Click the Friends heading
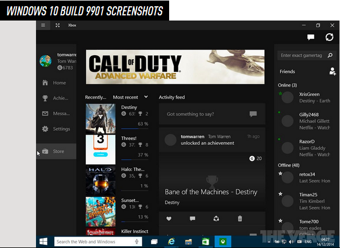 (x=287, y=71)
